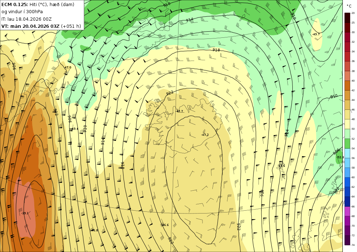Click the °C unit label above the legend
Screen dimensions: 357x252
[x=349, y=6]
